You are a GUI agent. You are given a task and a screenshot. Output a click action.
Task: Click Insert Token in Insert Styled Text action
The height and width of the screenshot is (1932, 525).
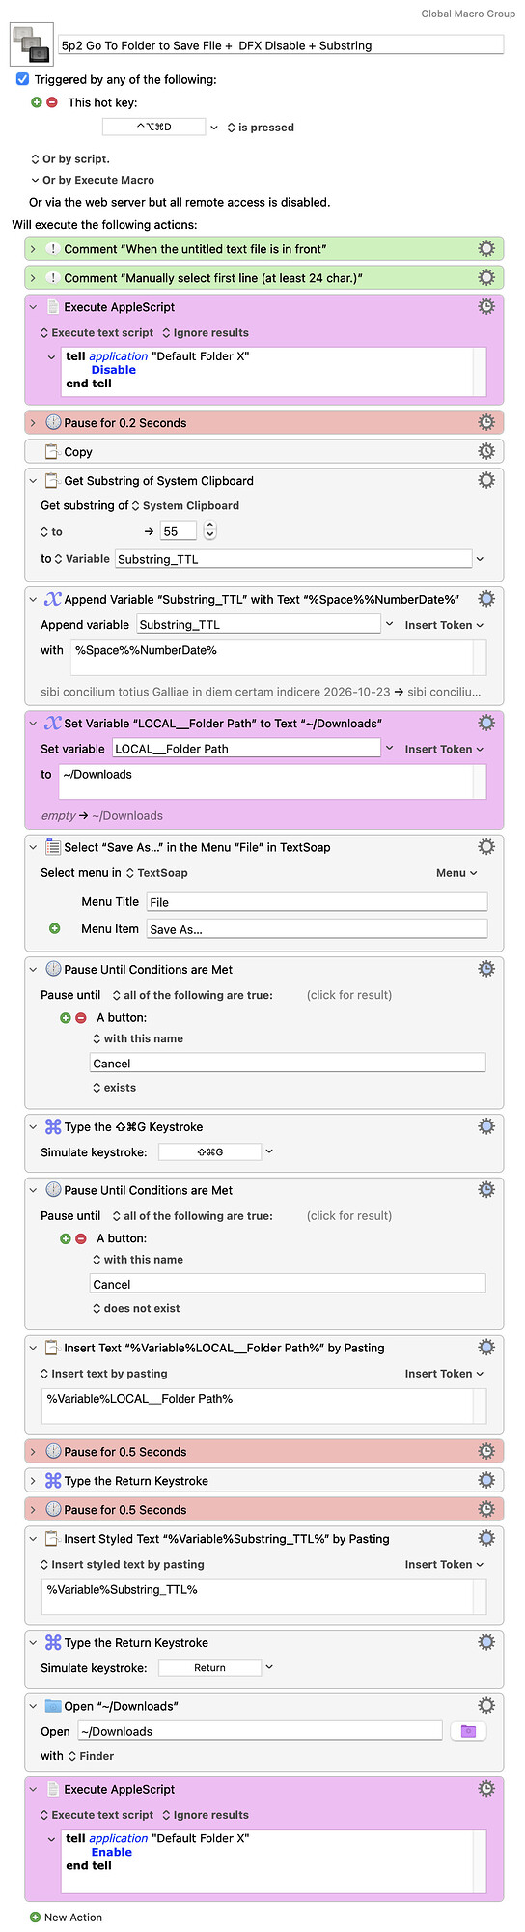(x=444, y=1565)
